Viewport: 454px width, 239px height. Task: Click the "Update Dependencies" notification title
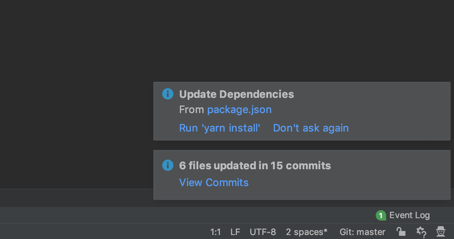236,94
